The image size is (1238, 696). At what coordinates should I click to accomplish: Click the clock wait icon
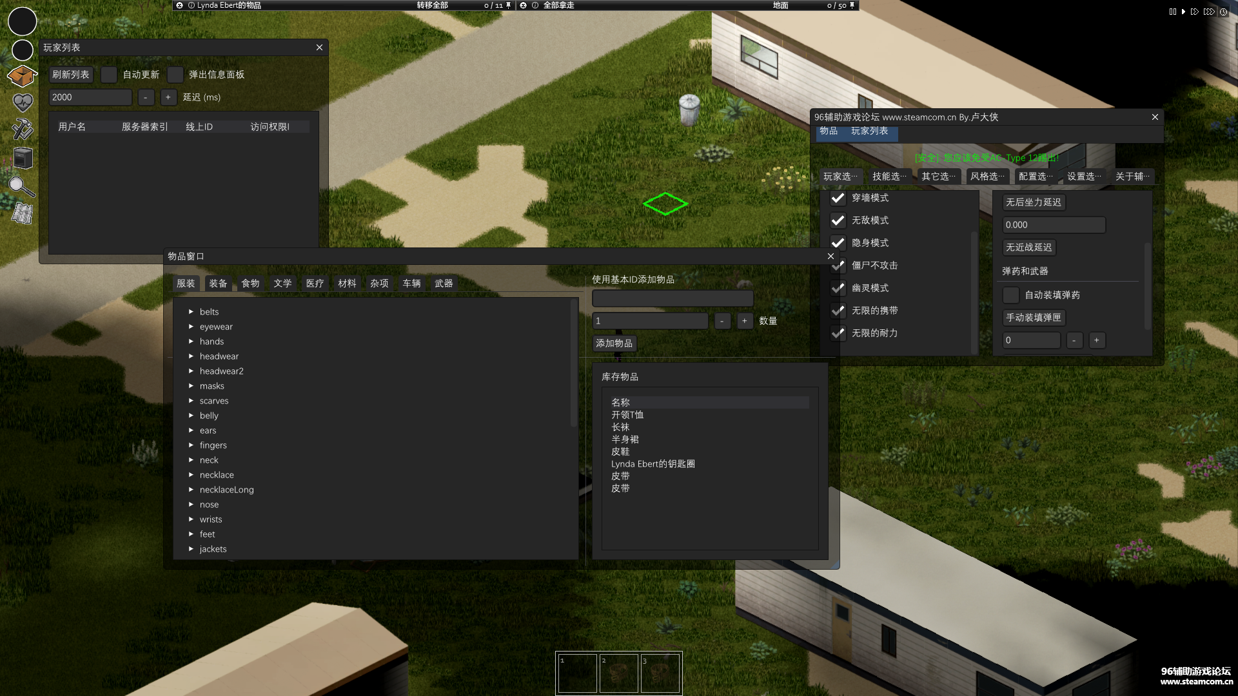pyautogui.click(x=1223, y=12)
